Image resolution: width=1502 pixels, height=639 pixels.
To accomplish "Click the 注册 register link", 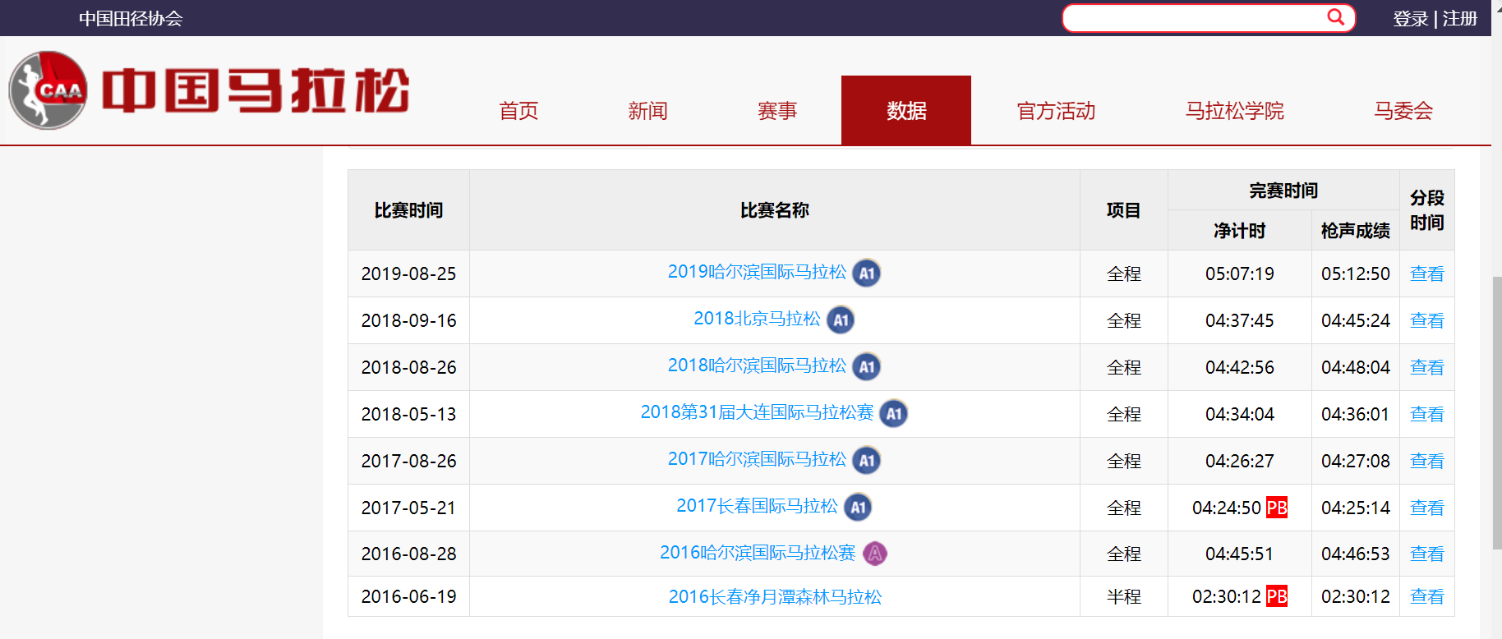I will coord(1459,18).
